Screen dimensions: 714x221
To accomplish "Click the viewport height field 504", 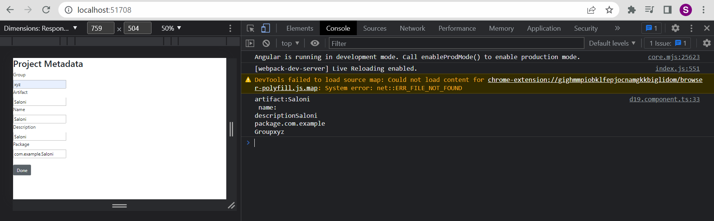I will point(138,28).
